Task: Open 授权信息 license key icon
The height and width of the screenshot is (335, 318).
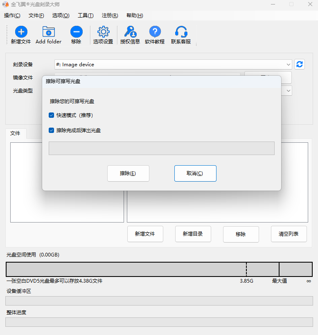Action: (x=130, y=32)
